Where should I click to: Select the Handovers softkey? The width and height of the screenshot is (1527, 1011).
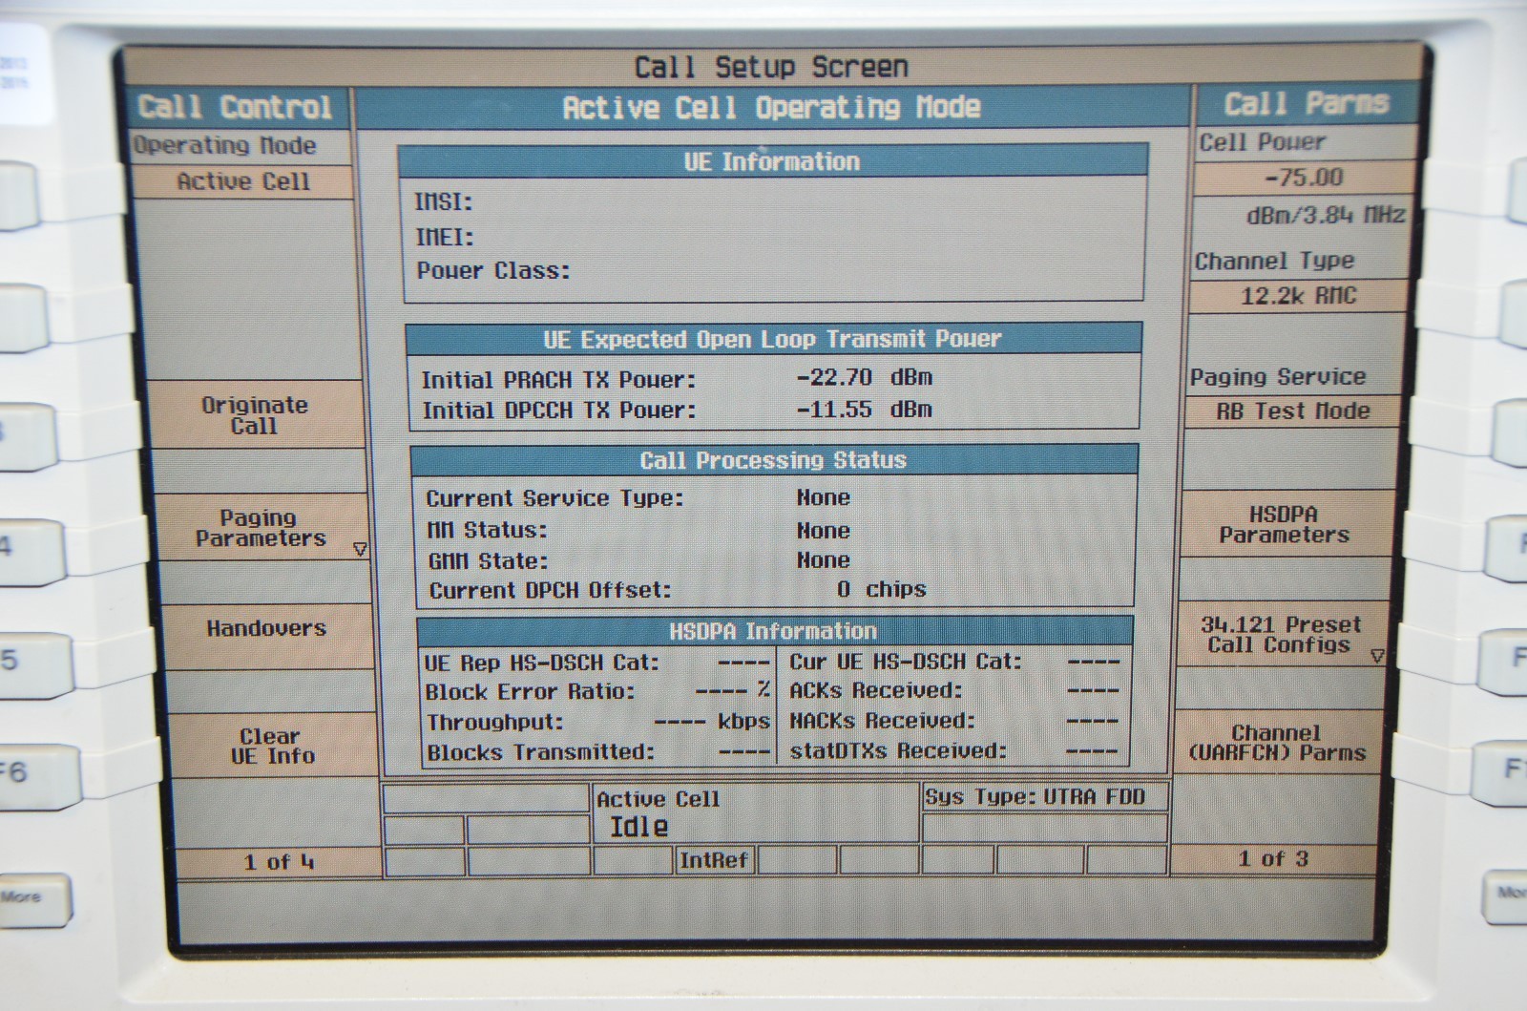point(265,629)
